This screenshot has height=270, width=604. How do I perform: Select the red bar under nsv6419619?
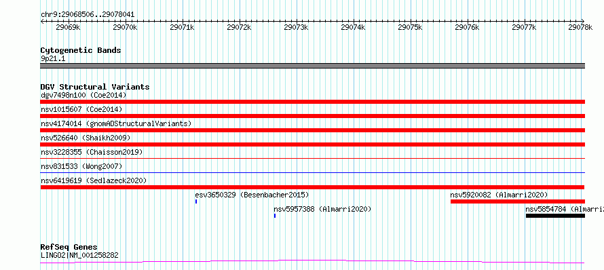pyautogui.click(x=313, y=187)
